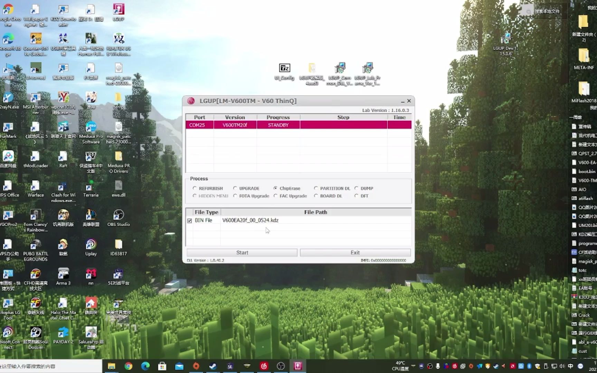Image resolution: width=597 pixels, height=373 pixels.
Task: Open the ewe.dll file icon
Action: coord(119,189)
